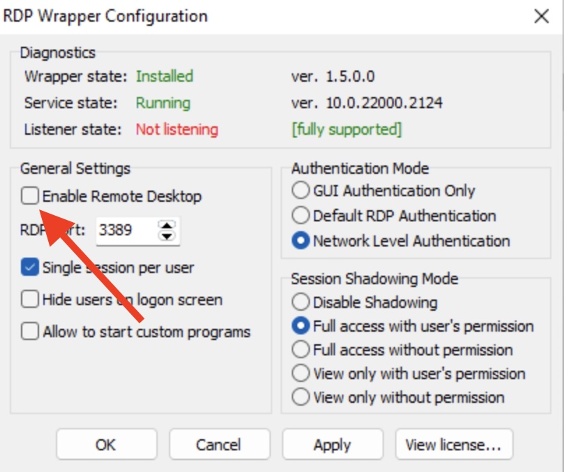The height and width of the screenshot is (472, 564).
Task: Increase RDP port with up arrow
Action: pos(167,226)
